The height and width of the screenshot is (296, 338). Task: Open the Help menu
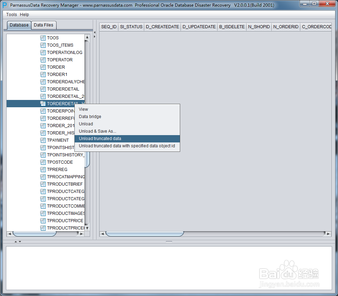[24, 14]
